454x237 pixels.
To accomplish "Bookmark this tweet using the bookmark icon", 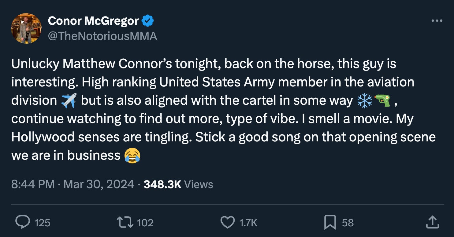I will click(x=330, y=222).
